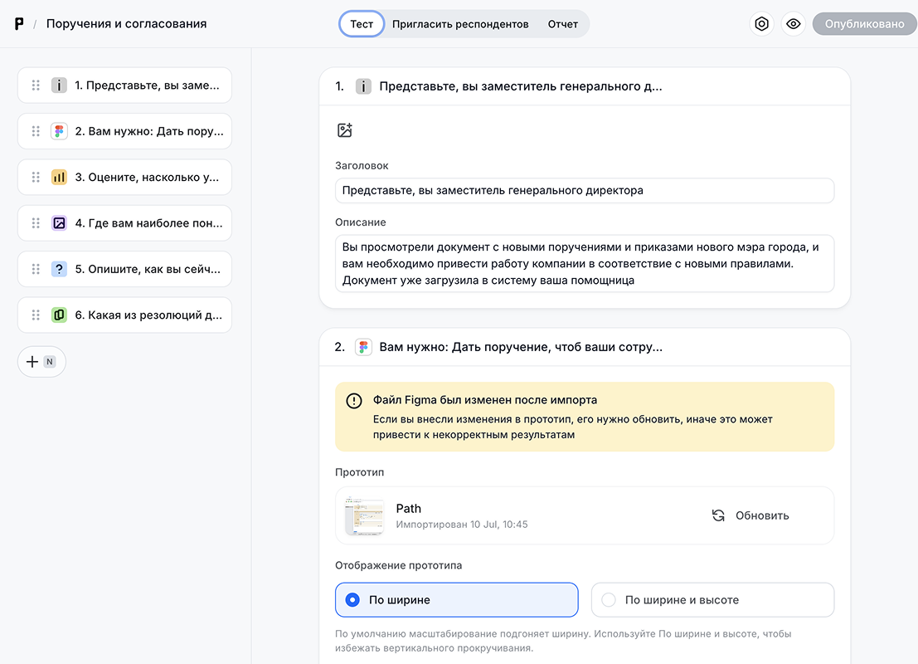
Task: Select the Figma block icon in sidebar item 2
Action: 59,131
